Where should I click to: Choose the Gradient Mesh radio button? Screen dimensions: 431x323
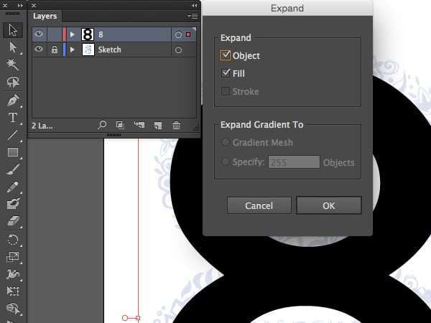(226, 142)
